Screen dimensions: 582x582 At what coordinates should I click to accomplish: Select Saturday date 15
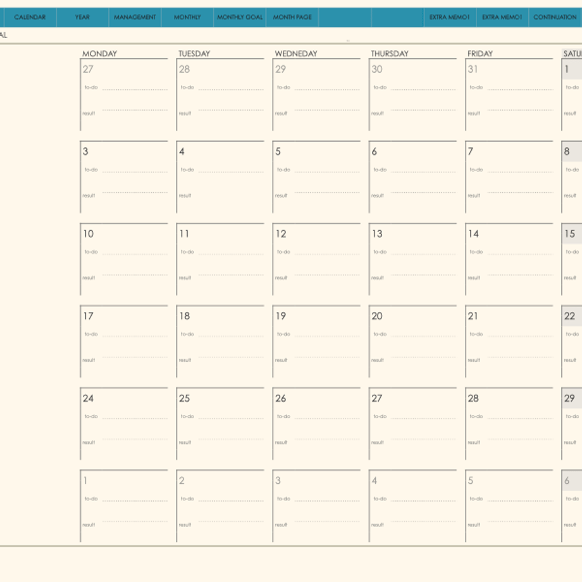point(570,234)
